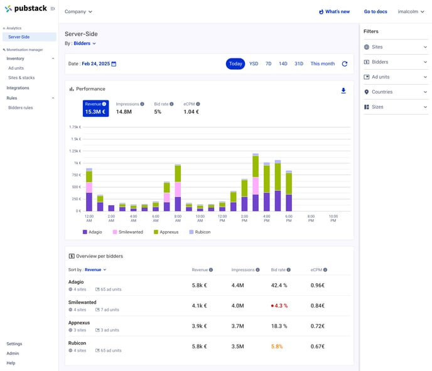Open Settings in the sidebar
This screenshot has height=371, width=432.
click(x=14, y=344)
